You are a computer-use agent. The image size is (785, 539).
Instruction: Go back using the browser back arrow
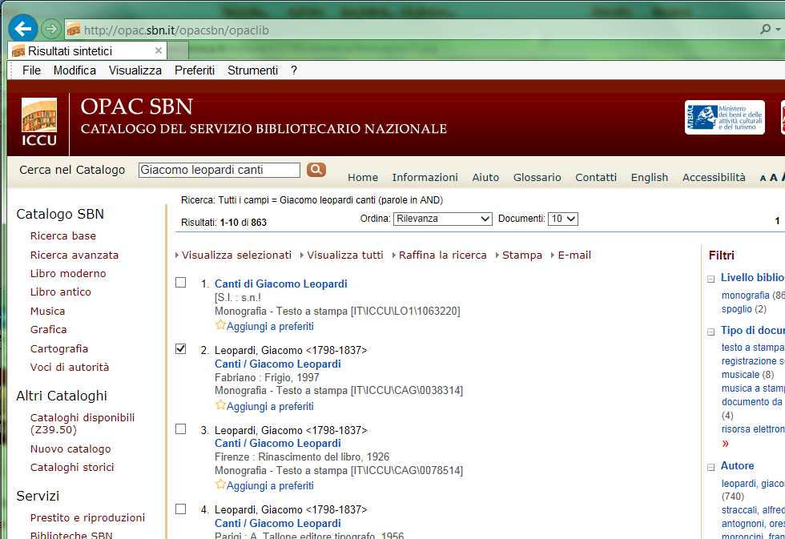[x=23, y=29]
